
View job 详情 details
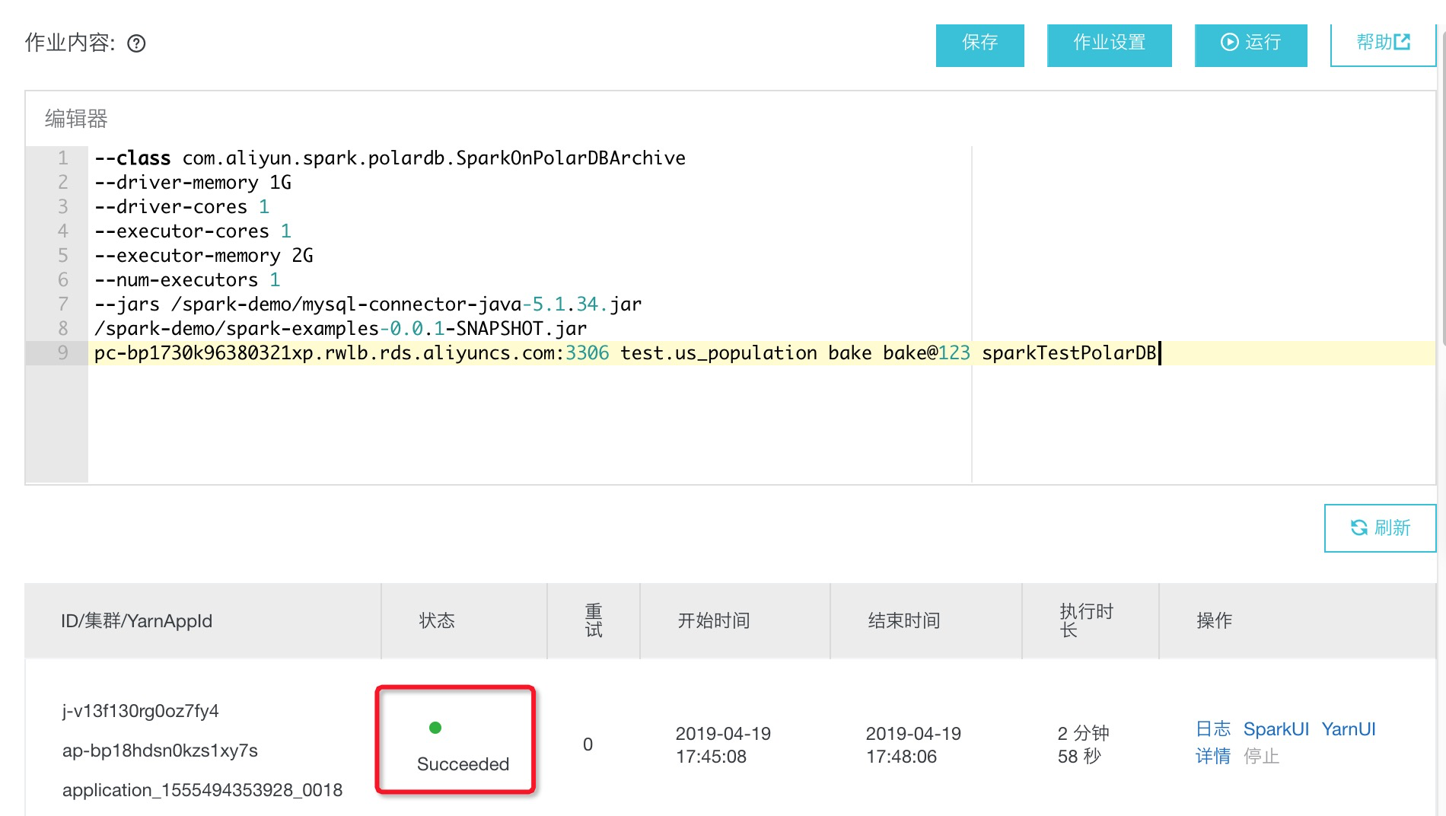(x=1212, y=756)
